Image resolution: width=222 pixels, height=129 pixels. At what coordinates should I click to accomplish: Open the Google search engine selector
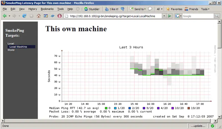[178, 16]
